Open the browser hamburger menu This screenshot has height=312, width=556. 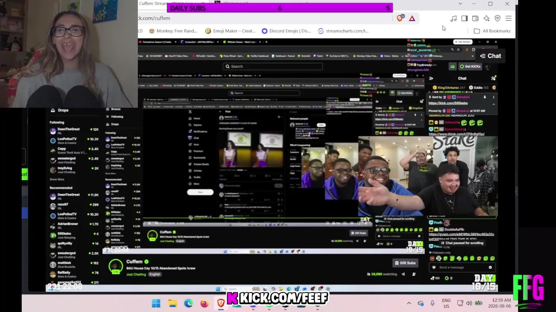508,19
